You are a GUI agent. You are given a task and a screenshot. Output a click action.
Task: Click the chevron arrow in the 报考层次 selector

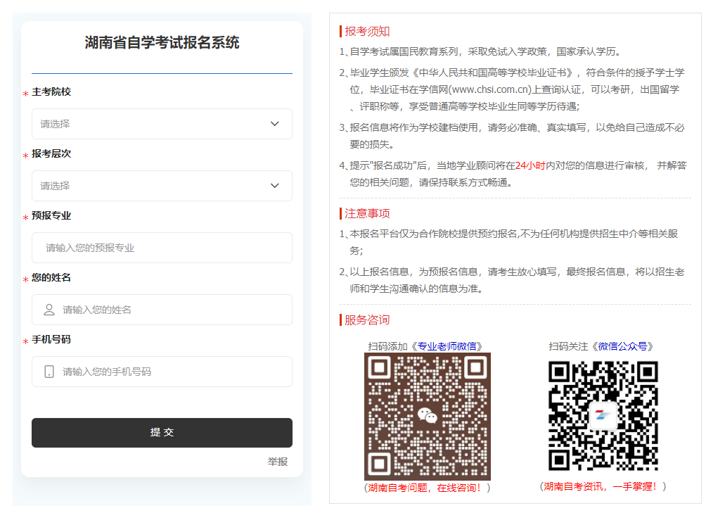pyautogui.click(x=275, y=186)
